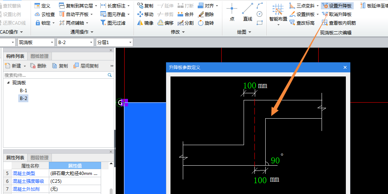Image resolution: width=388 pixels, height=194 pixels.
Task: Close the 升降板参数定义 dialog
Action: point(345,67)
